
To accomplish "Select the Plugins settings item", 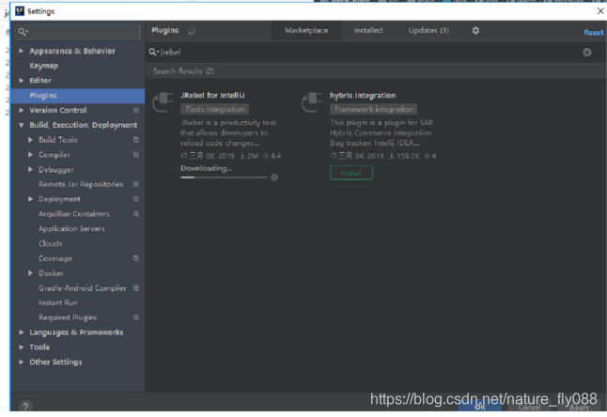I will tap(77, 95).
